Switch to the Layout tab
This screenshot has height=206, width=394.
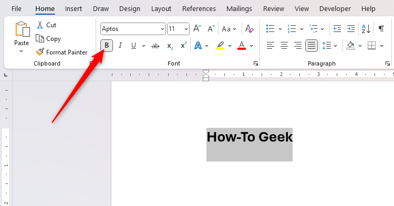(161, 9)
